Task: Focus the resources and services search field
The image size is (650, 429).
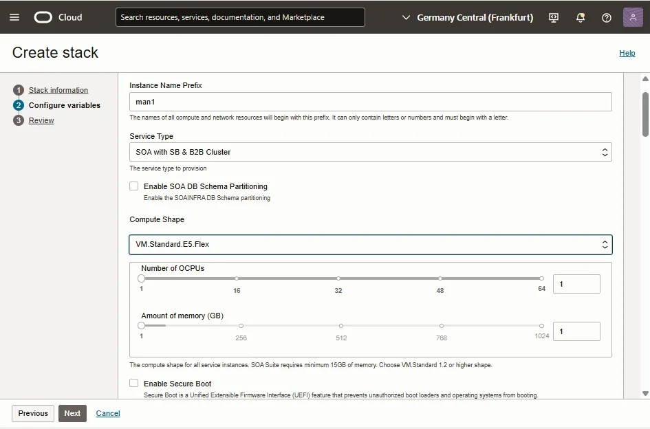Action: pos(240,17)
